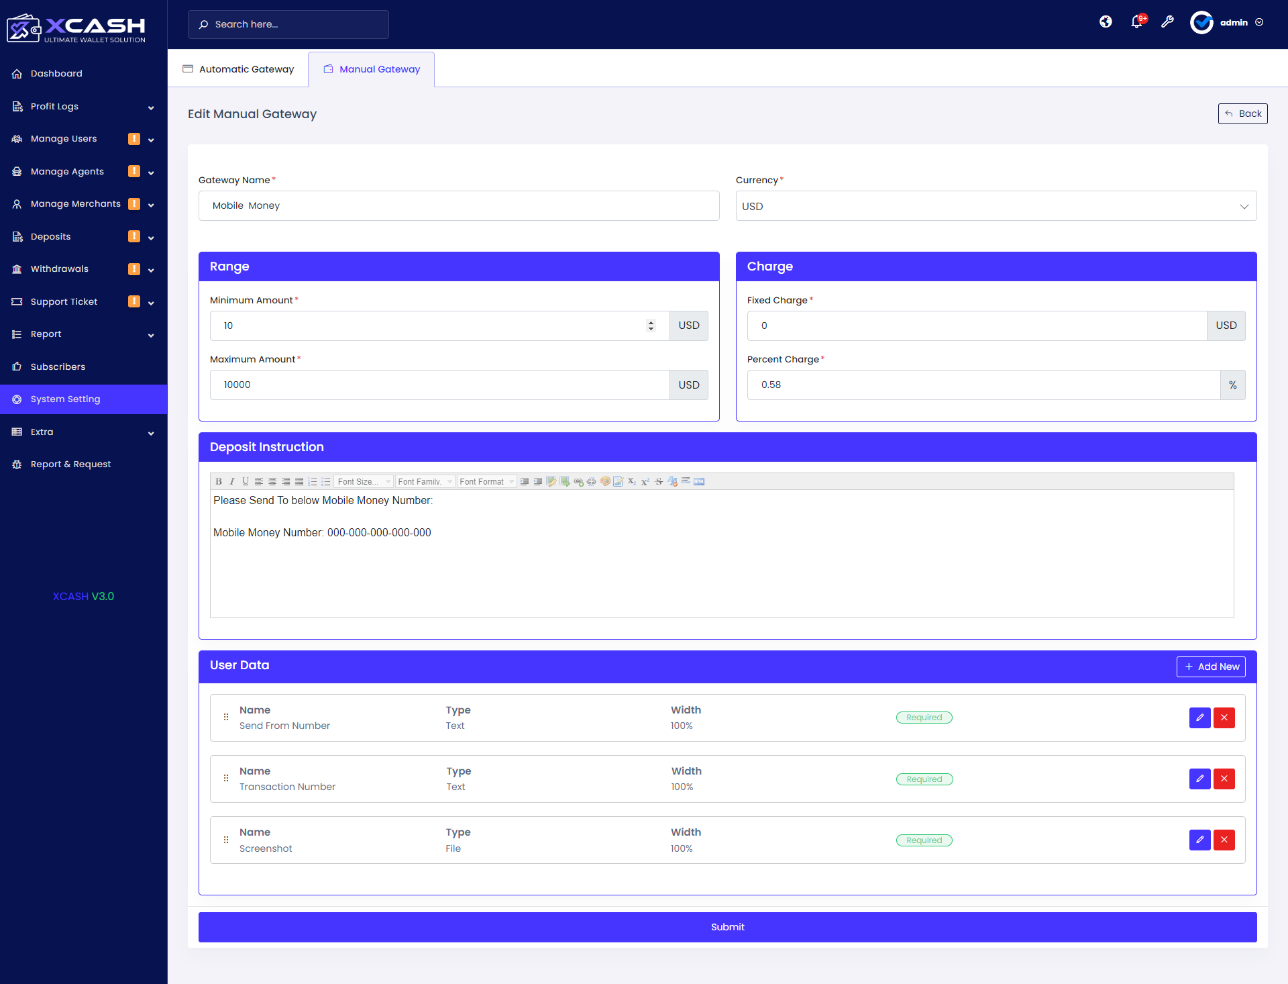Toggle italic formatting in editor toolbar
The width and height of the screenshot is (1288, 984).
click(232, 481)
